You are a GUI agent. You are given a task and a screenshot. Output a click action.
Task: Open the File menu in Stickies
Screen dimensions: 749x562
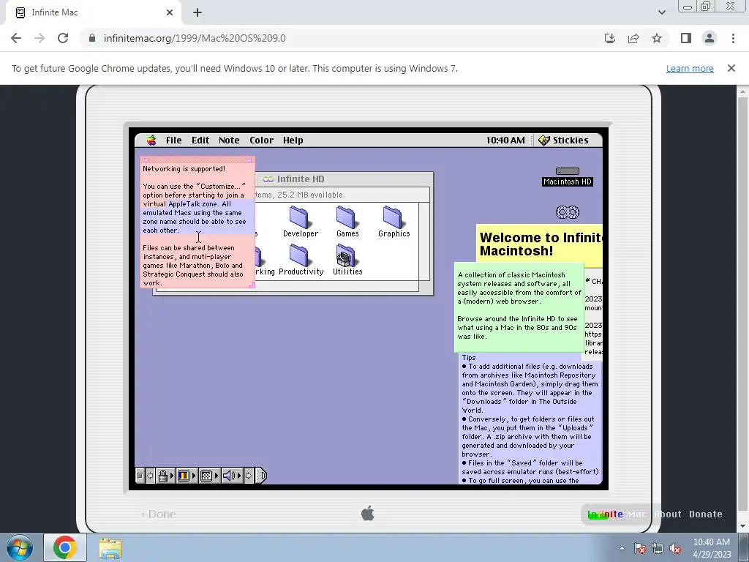tap(173, 140)
